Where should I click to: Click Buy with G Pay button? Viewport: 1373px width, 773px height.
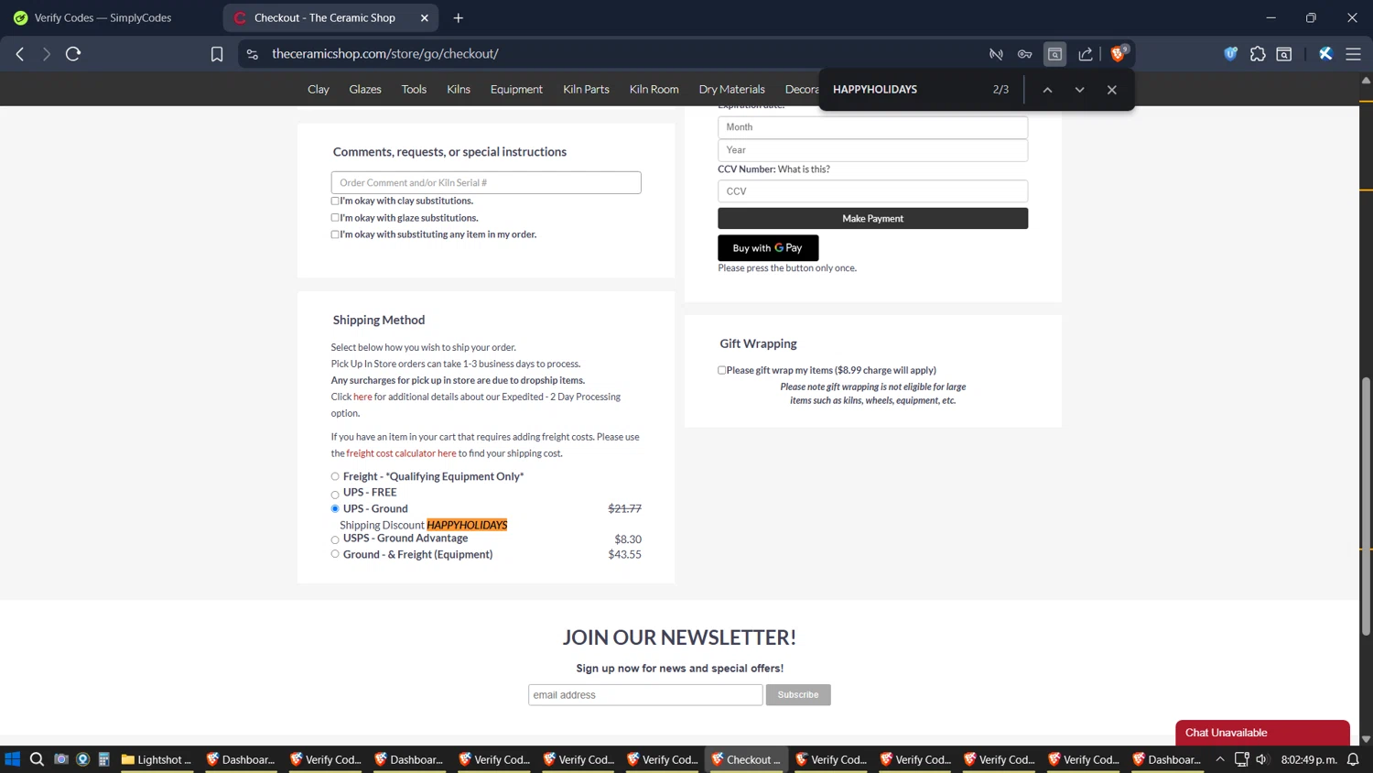pos(768,248)
